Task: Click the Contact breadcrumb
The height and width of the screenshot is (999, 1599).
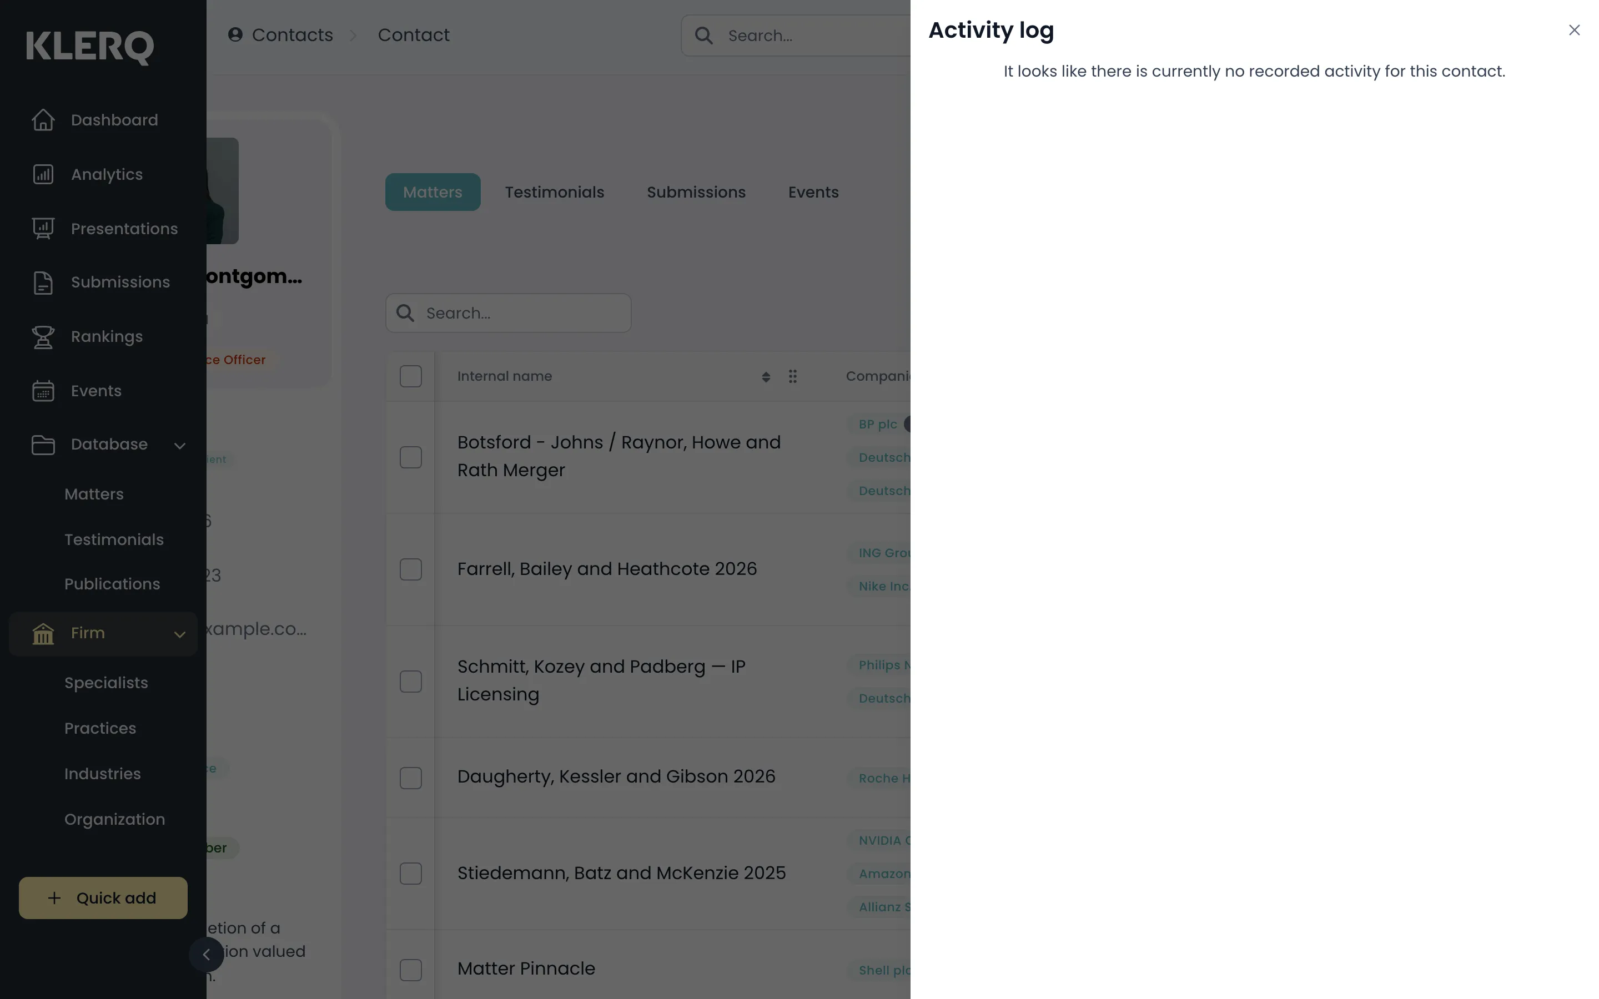Action: click(x=414, y=35)
